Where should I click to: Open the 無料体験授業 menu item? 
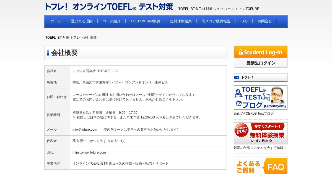coord(181,21)
